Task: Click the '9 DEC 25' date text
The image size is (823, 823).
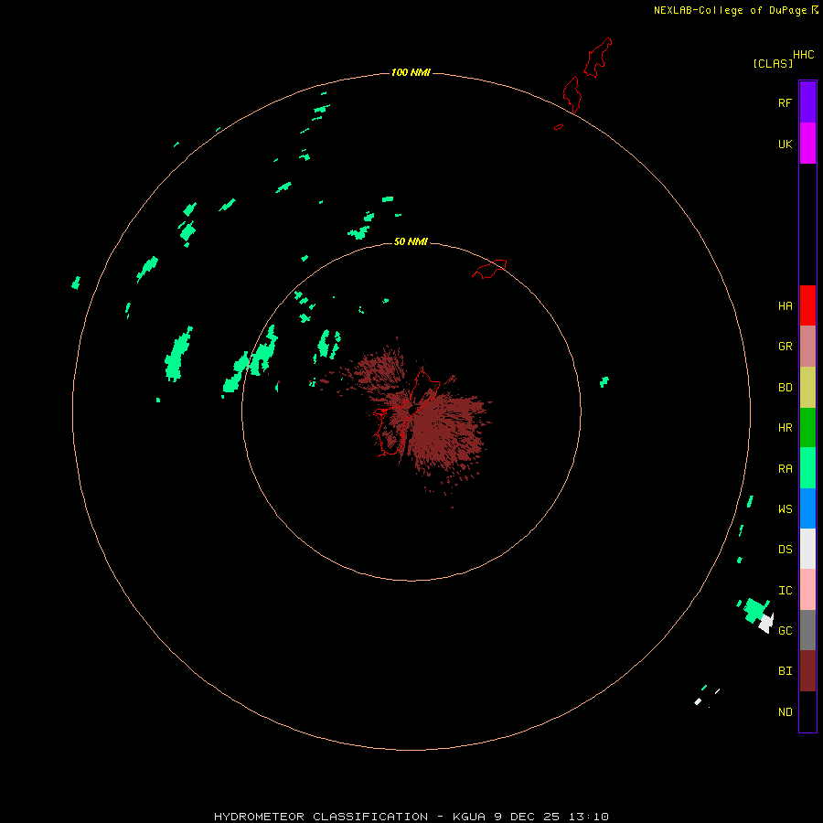Action: 527,817
